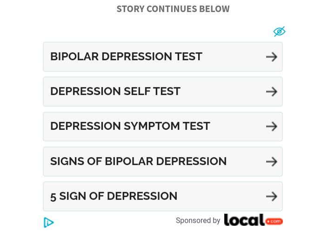Image resolution: width=335 pixels, height=237 pixels.
Task: Click arrow icon beside Signs of Bipolar Depression
Action: click(x=272, y=161)
